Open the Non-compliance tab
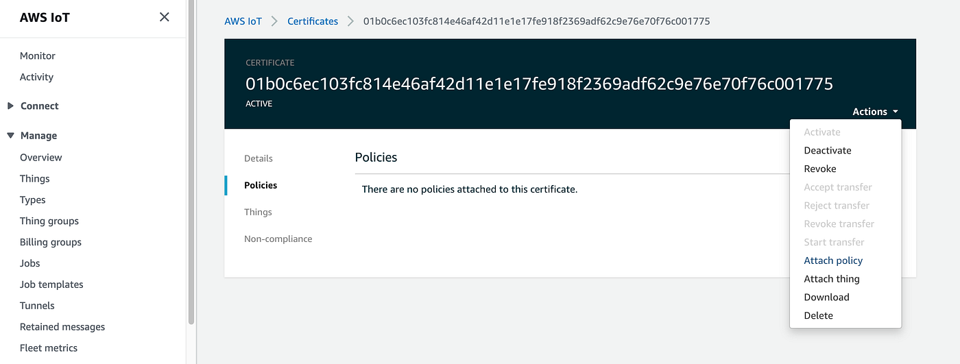 [278, 239]
